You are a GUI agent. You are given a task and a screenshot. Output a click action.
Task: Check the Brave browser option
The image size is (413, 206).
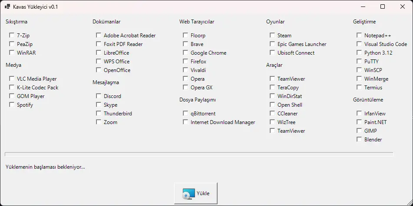[x=185, y=44]
